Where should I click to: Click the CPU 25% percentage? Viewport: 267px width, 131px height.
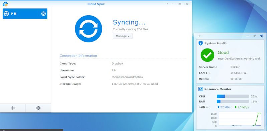click(x=254, y=96)
